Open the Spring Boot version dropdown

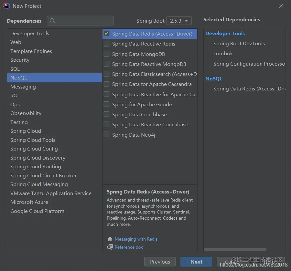(x=179, y=21)
